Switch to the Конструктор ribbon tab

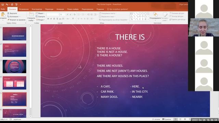pyautogui.click(x=37, y=9)
